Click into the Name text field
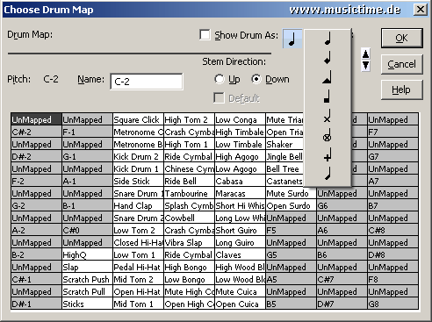 pyautogui.click(x=147, y=82)
